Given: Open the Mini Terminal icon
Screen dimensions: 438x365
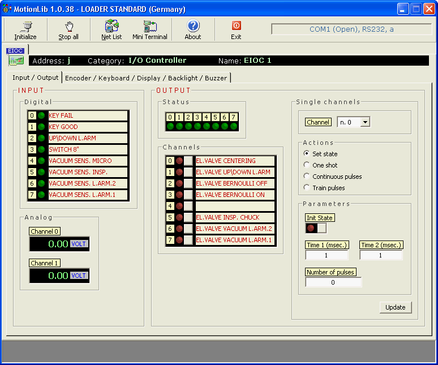Looking at the screenshot, I should click(150, 26).
